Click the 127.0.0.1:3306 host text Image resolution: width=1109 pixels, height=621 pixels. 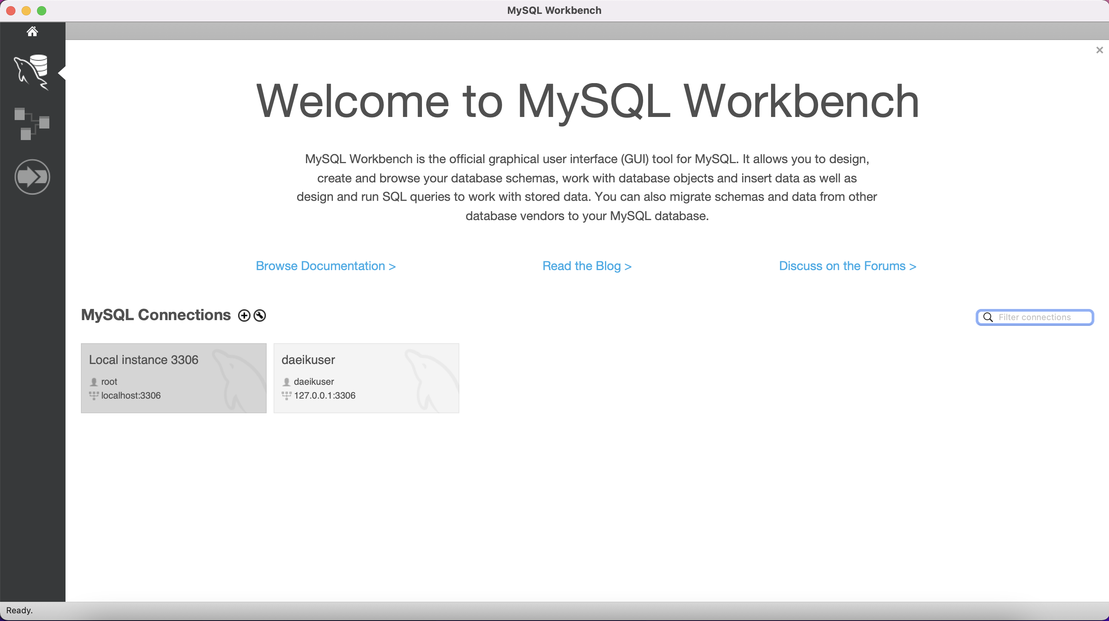click(324, 396)
